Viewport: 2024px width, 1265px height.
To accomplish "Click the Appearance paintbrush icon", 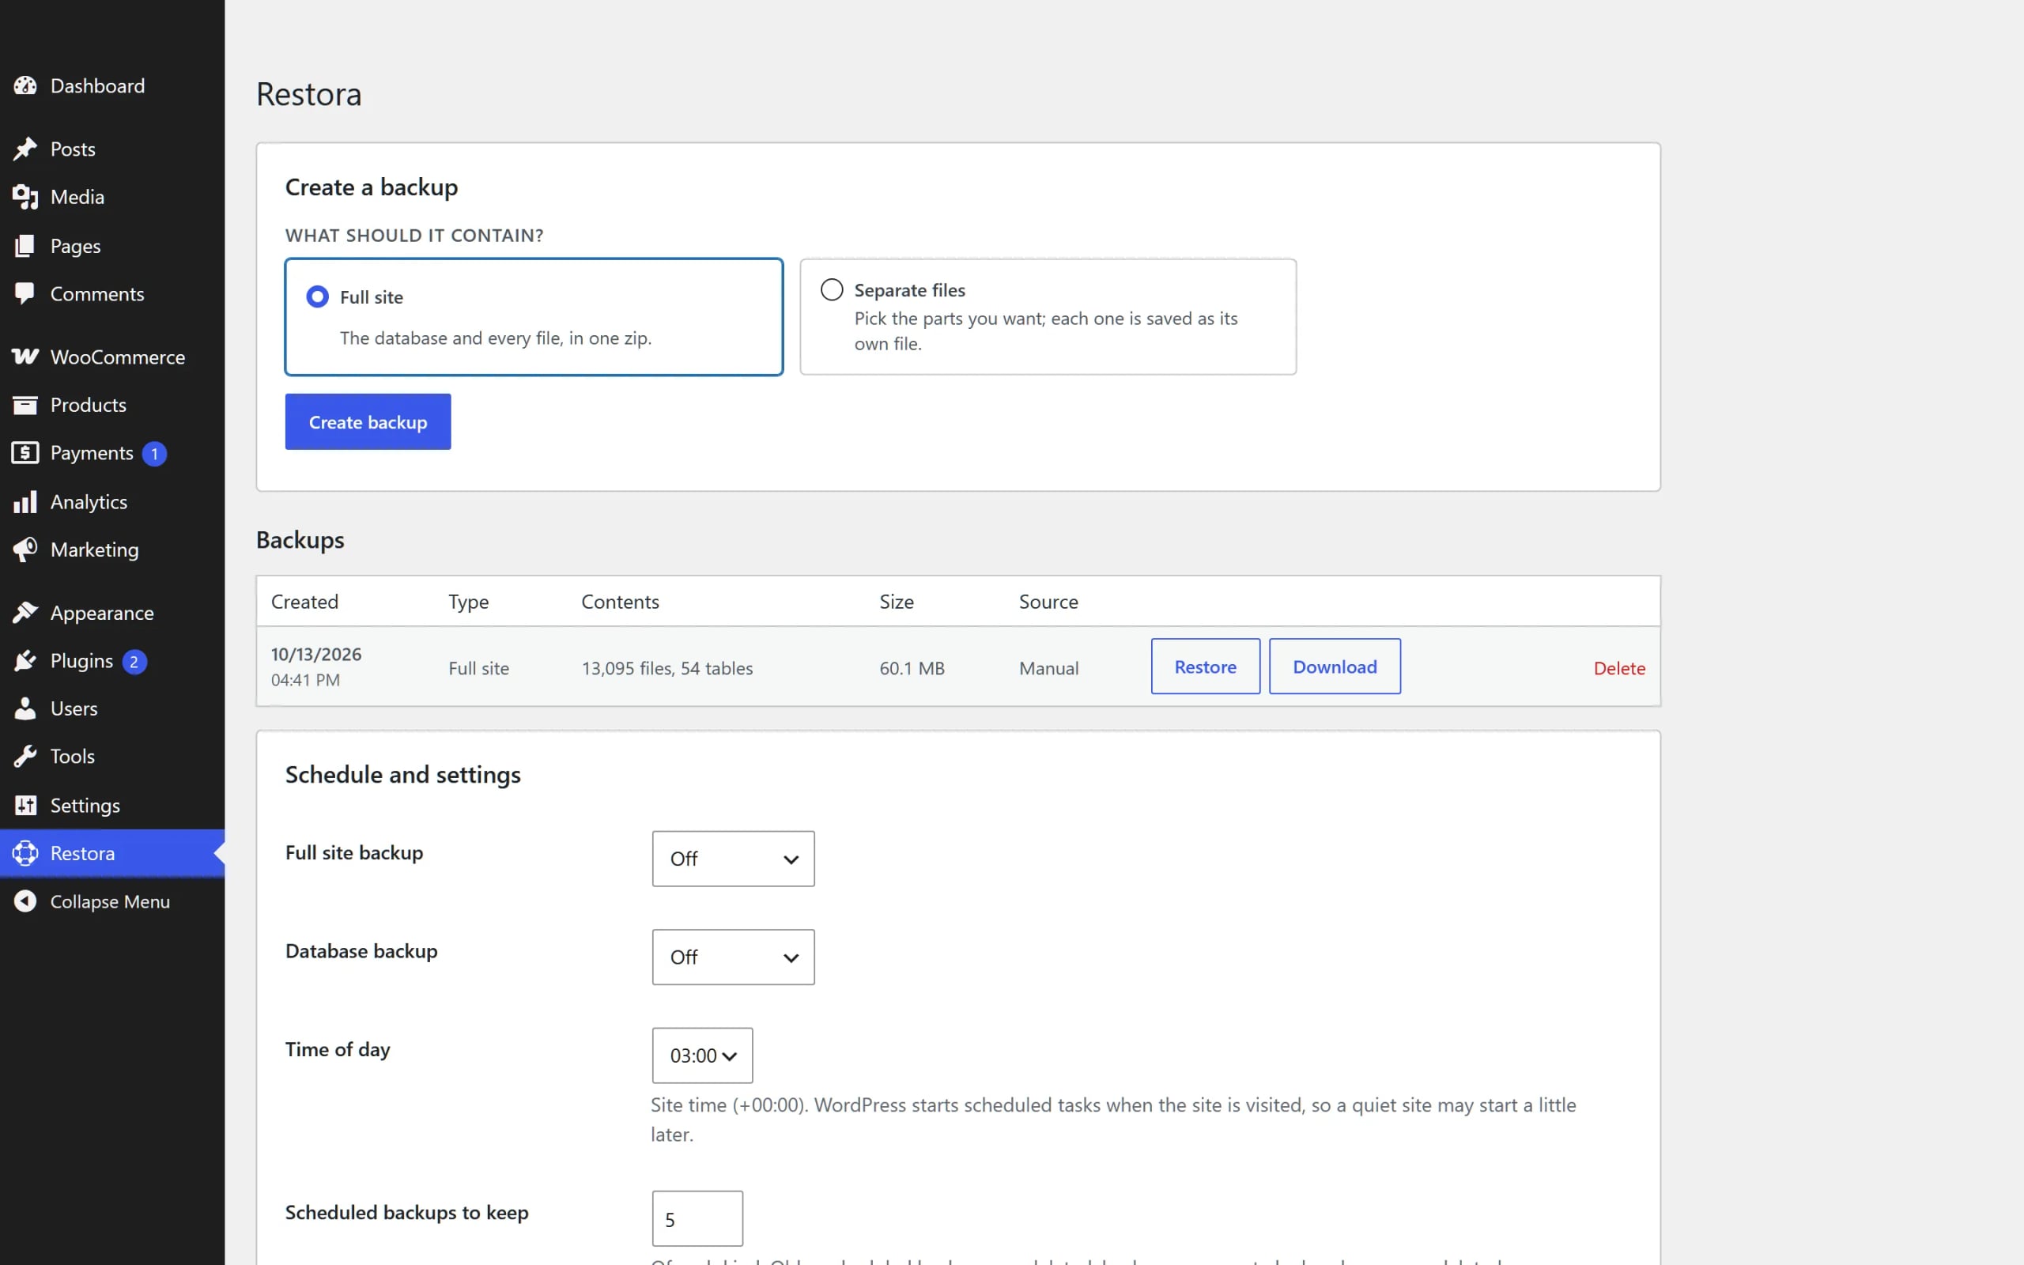I will pos(25,614).
